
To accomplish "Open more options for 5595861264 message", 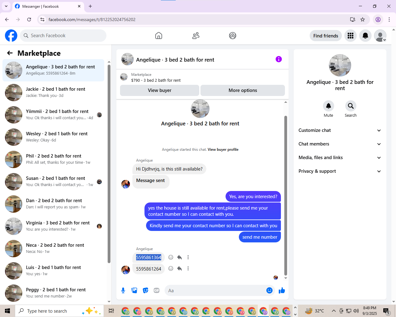I will 188,268.
